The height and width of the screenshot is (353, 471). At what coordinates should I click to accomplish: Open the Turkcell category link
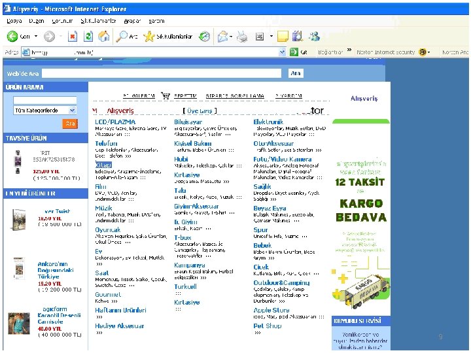click(x=185, y=287)
